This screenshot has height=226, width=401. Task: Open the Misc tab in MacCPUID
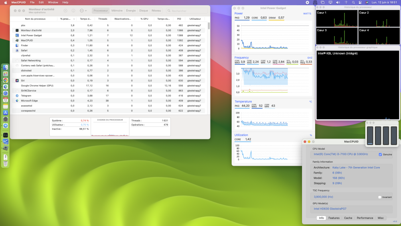[381, 218]
